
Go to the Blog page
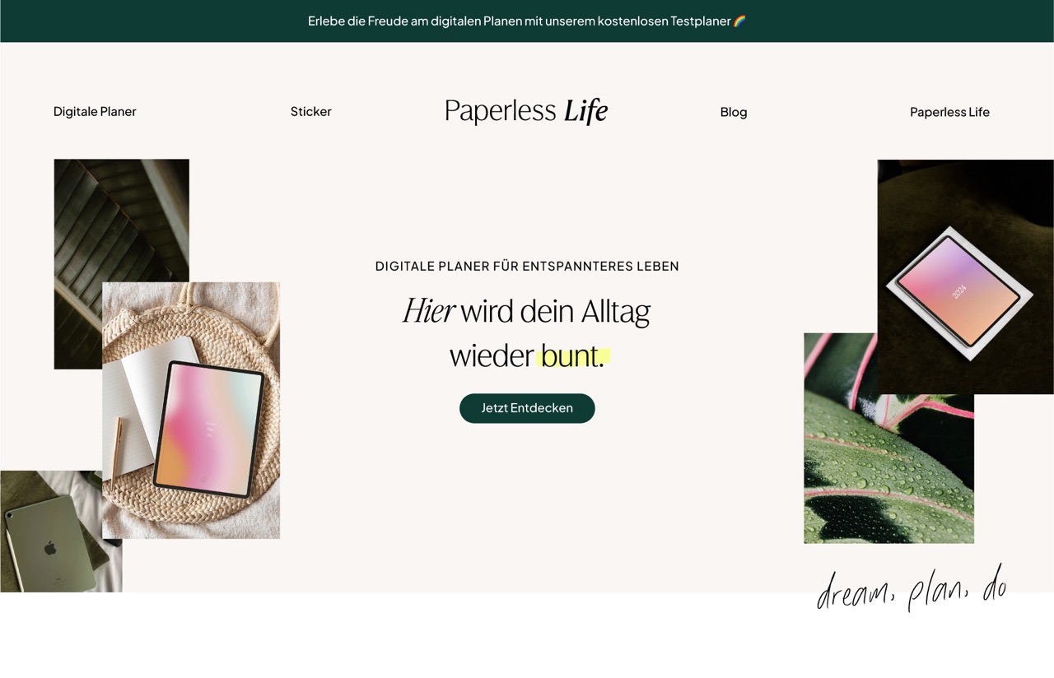734,112
